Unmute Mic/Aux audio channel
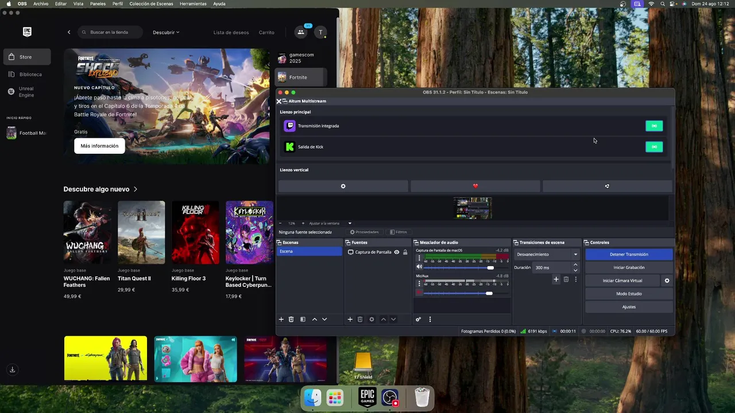 (419, 293)
